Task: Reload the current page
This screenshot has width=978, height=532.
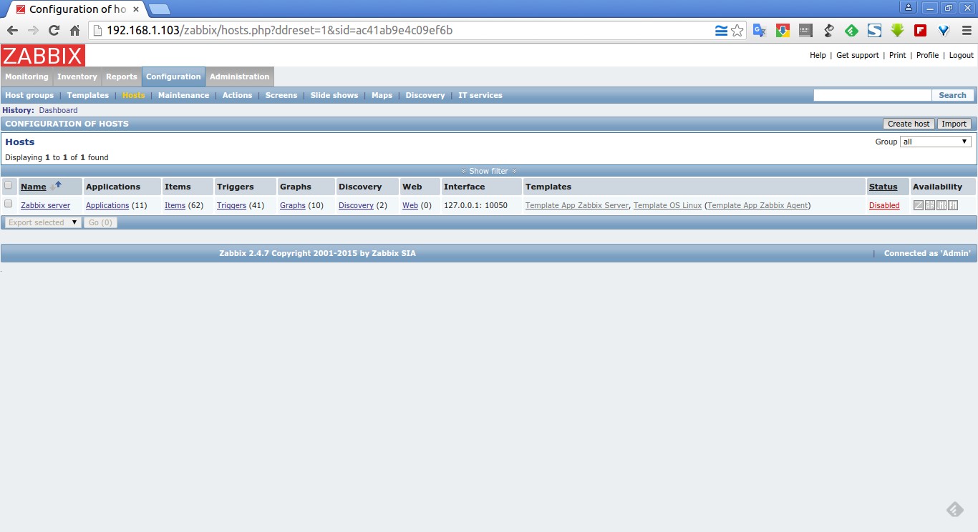Action: (54, 30)
